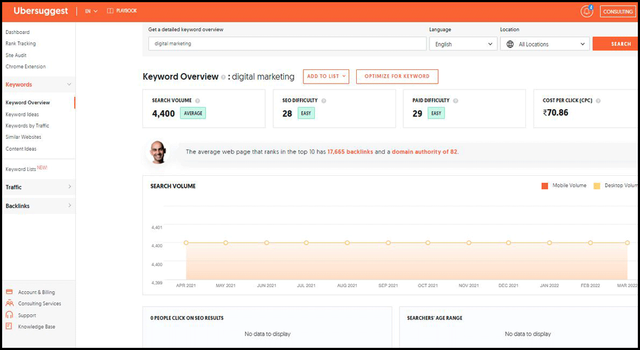This screenshot has height=350, width=640.
Task: Click the Knowledge Base document icon
Action: (9, 326)
